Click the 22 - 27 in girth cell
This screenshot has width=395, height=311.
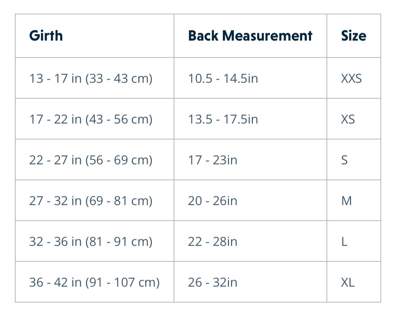(x=91, y=160)
